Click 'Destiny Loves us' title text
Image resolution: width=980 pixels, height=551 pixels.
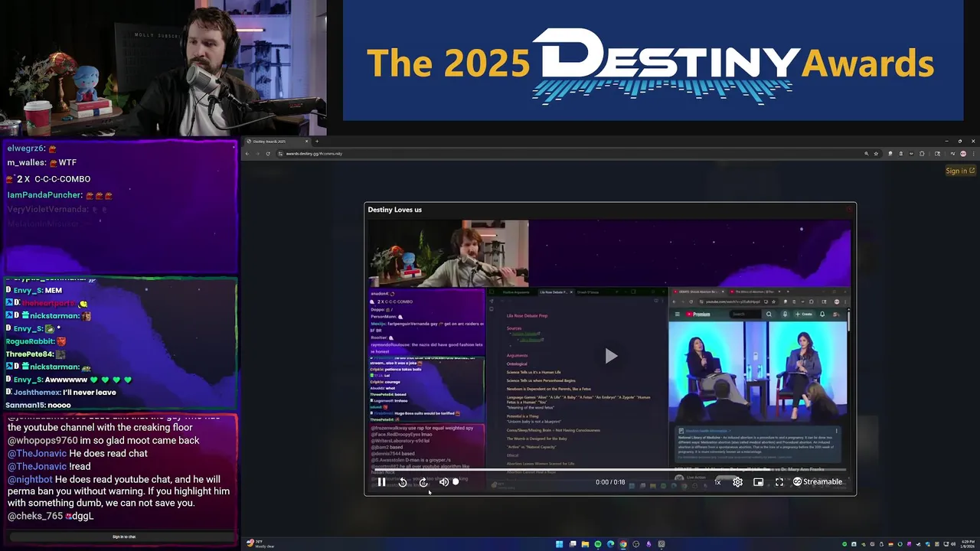(394, 210)
